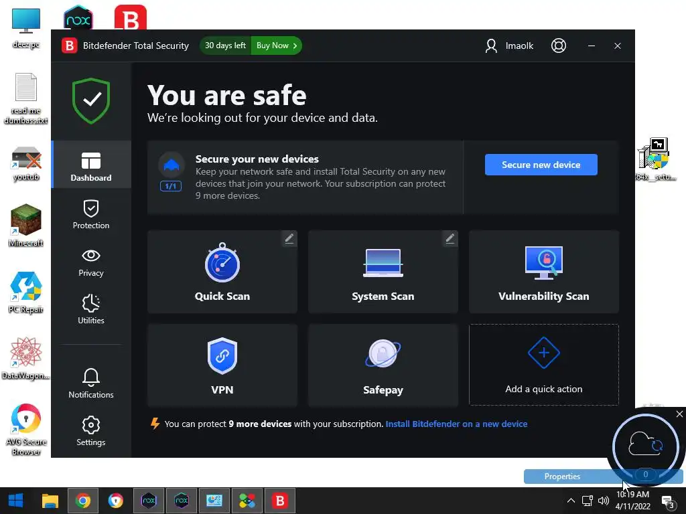Click the Bitdefender B logo in title bar

tap(69, 46)
